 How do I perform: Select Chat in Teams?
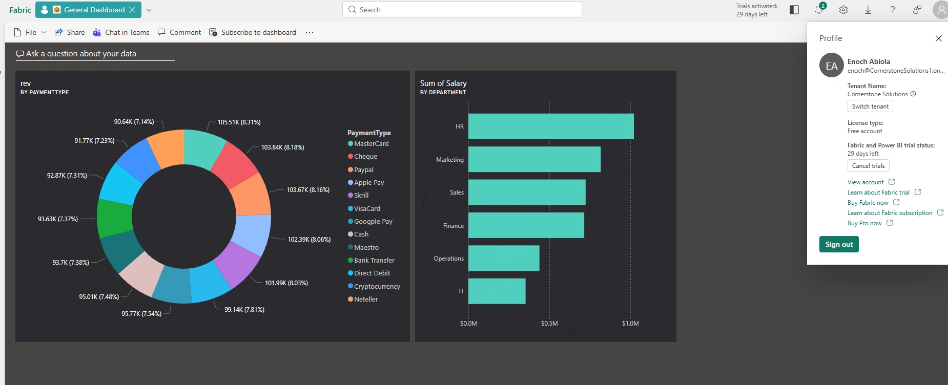121,32
